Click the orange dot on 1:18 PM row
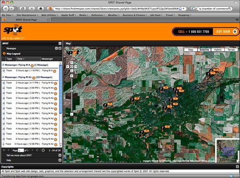Screen dimensions: 240x178 55,71
